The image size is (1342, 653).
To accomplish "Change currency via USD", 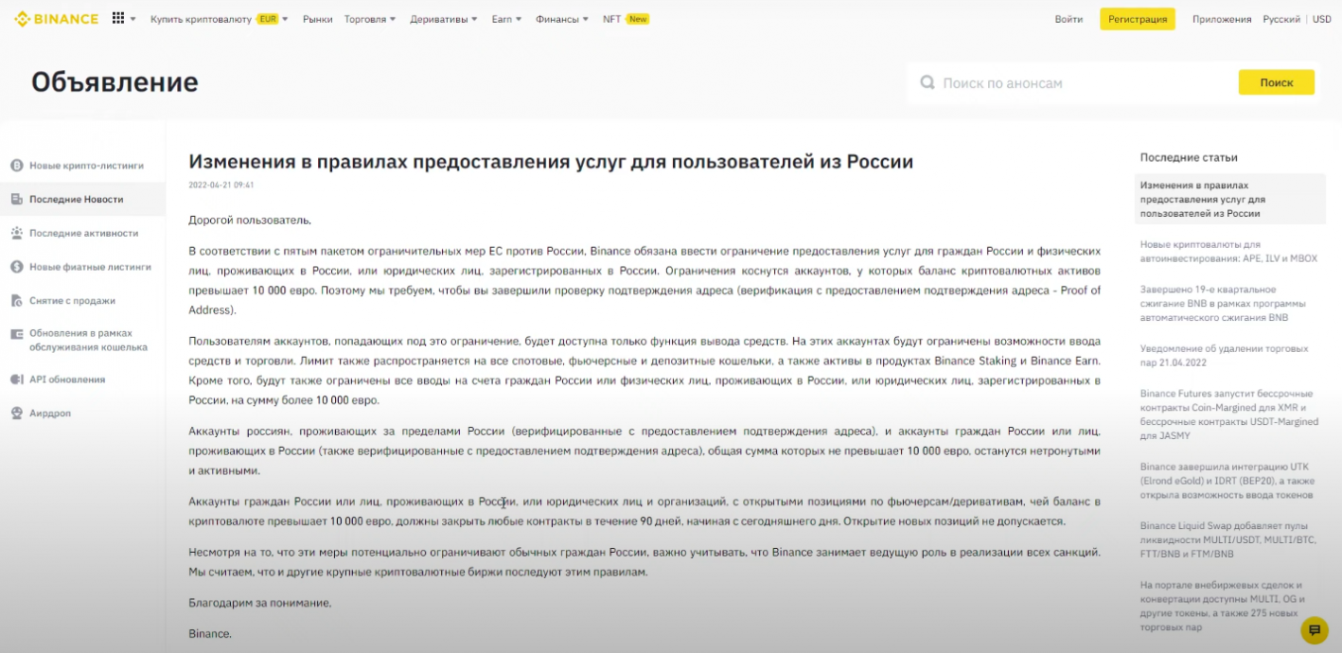I will (1322, 19).
